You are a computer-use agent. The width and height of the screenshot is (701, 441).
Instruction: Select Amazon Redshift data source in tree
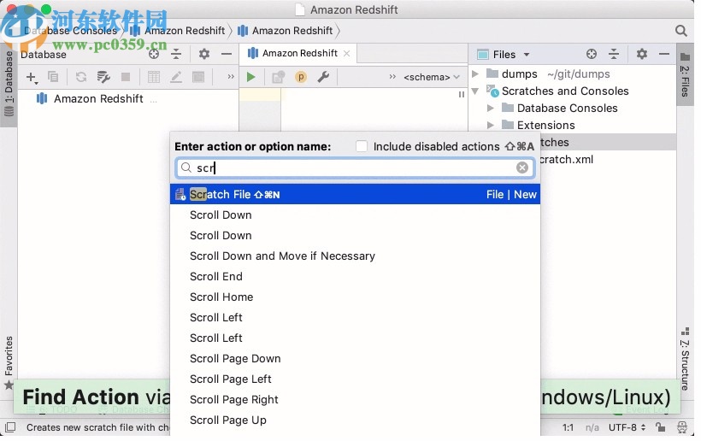(x=98, y=99)
